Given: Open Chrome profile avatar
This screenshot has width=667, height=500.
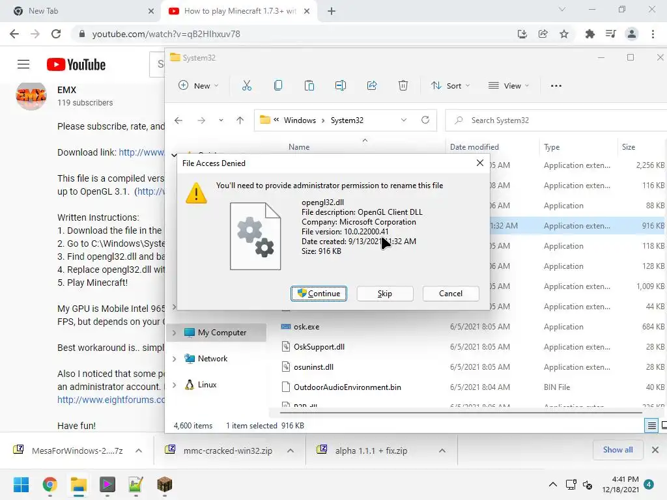Looking at the screenshot, I should coord(632,34).
